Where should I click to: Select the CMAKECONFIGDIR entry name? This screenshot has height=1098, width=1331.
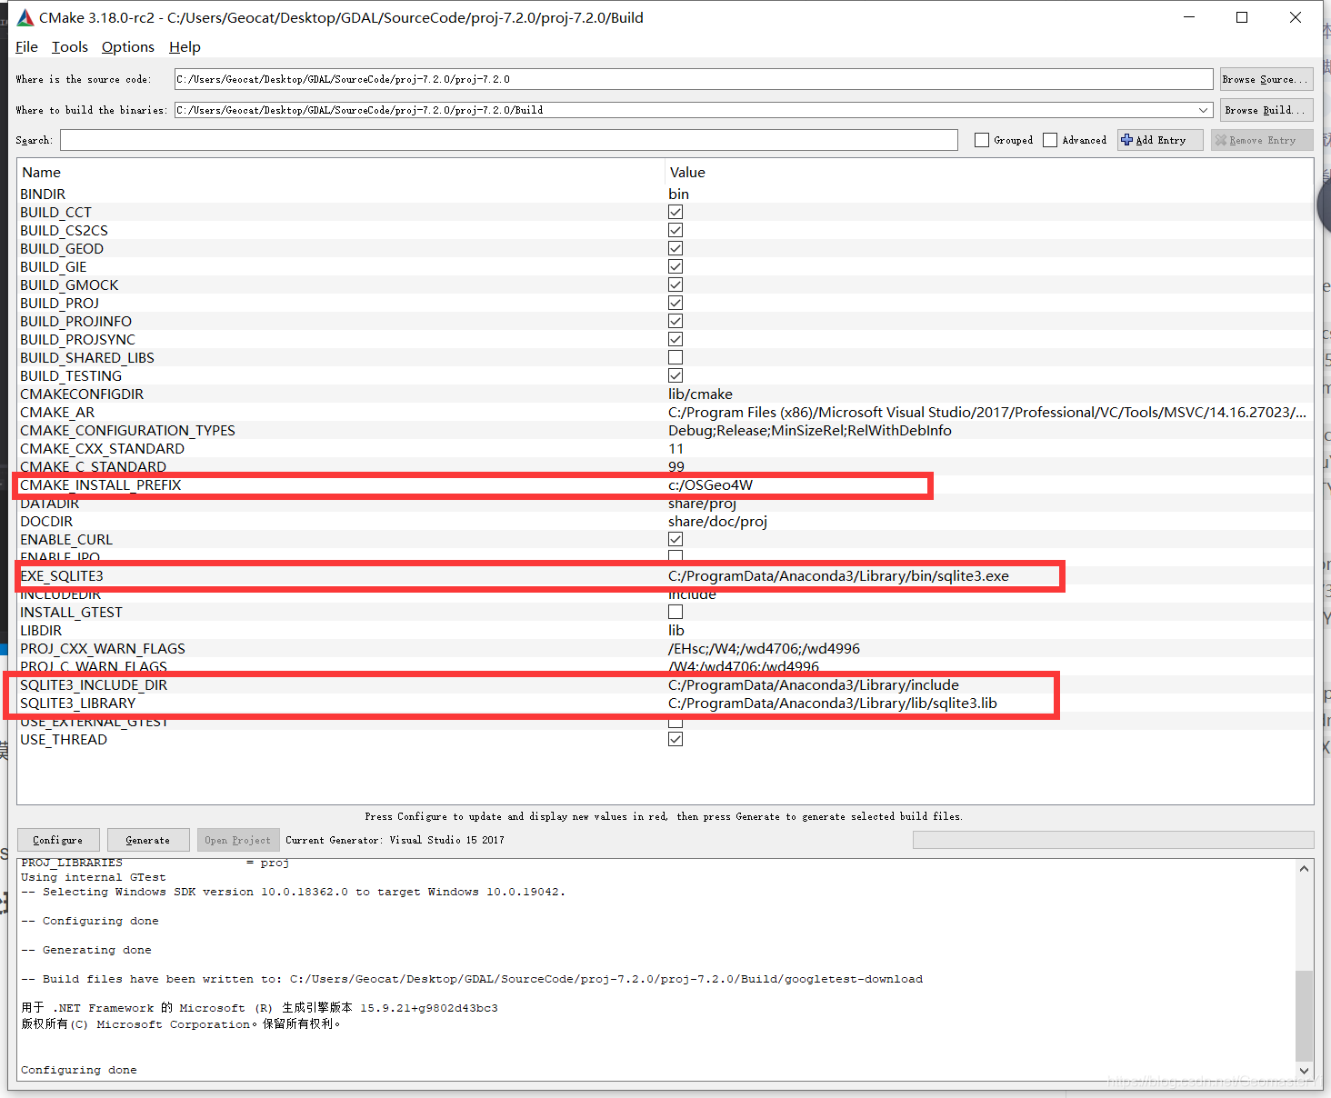[82, 394]
